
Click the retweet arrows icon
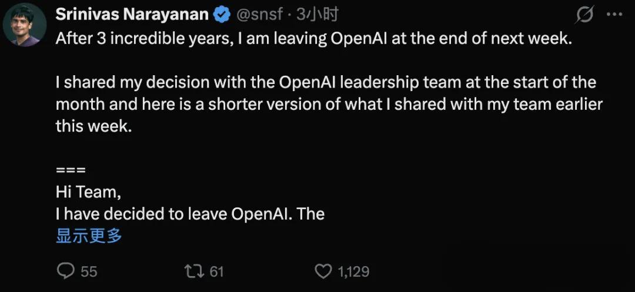pos(193,271)
